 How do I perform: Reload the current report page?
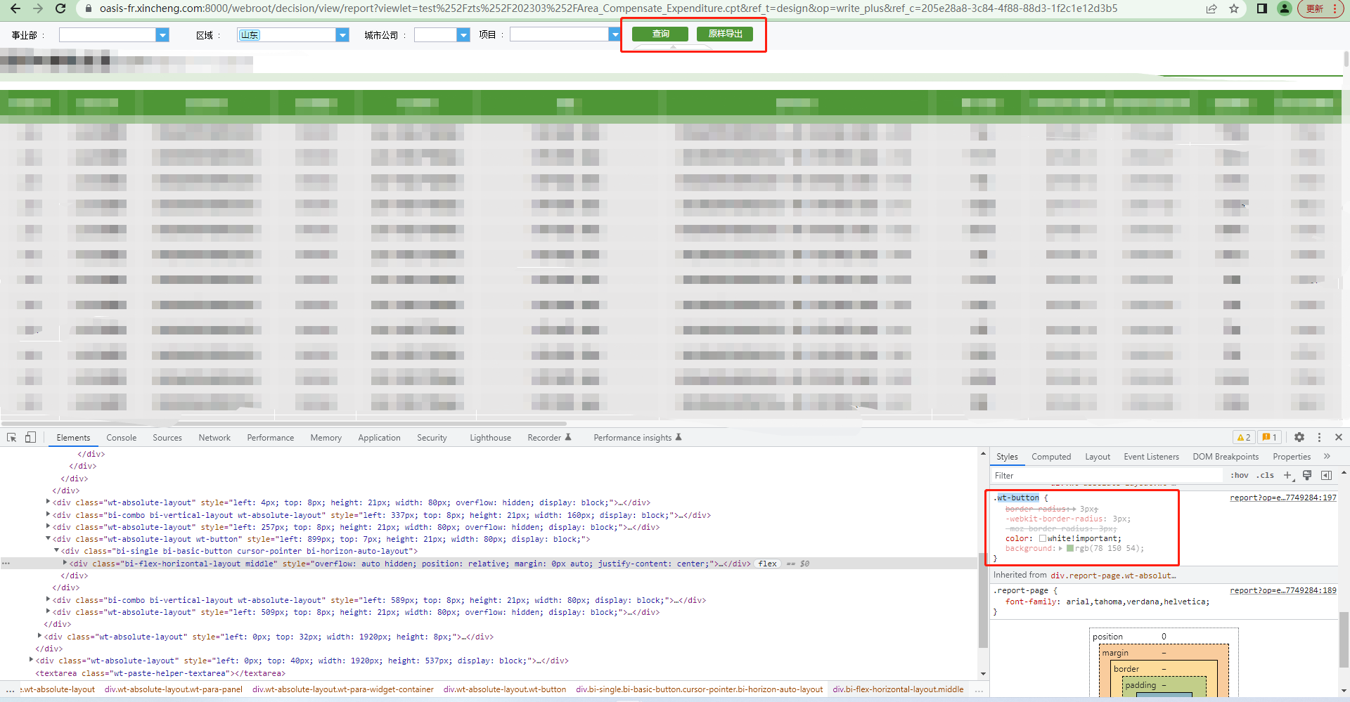pyautogui.click(x=60, y=8)
